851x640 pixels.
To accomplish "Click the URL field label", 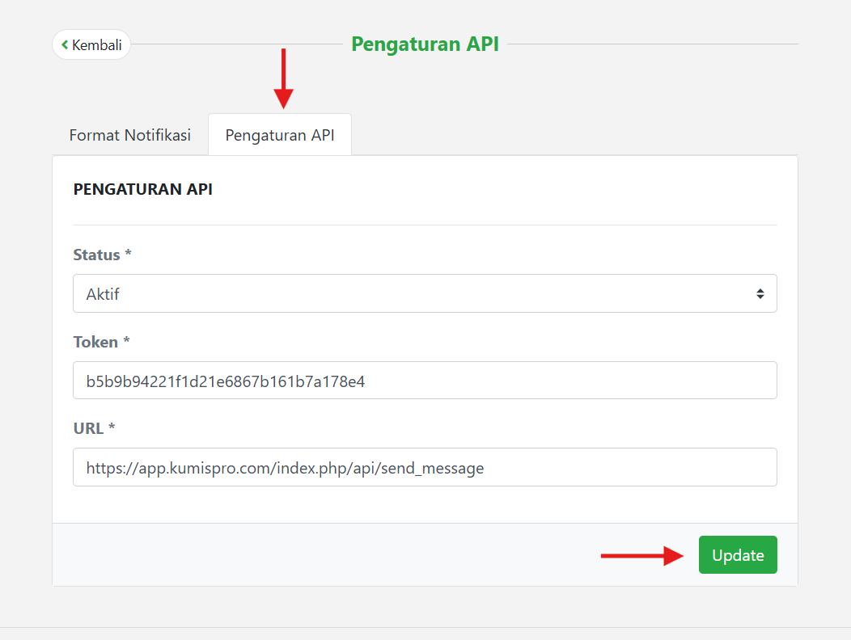I will point(88,428).
